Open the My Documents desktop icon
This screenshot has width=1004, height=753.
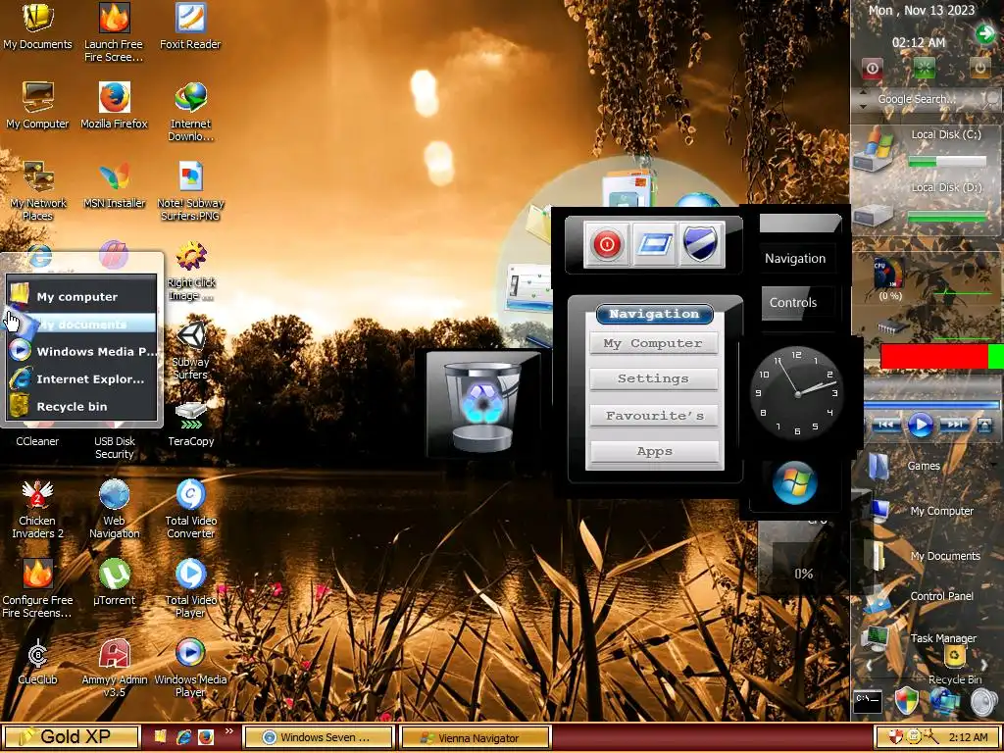click(37, 26)
